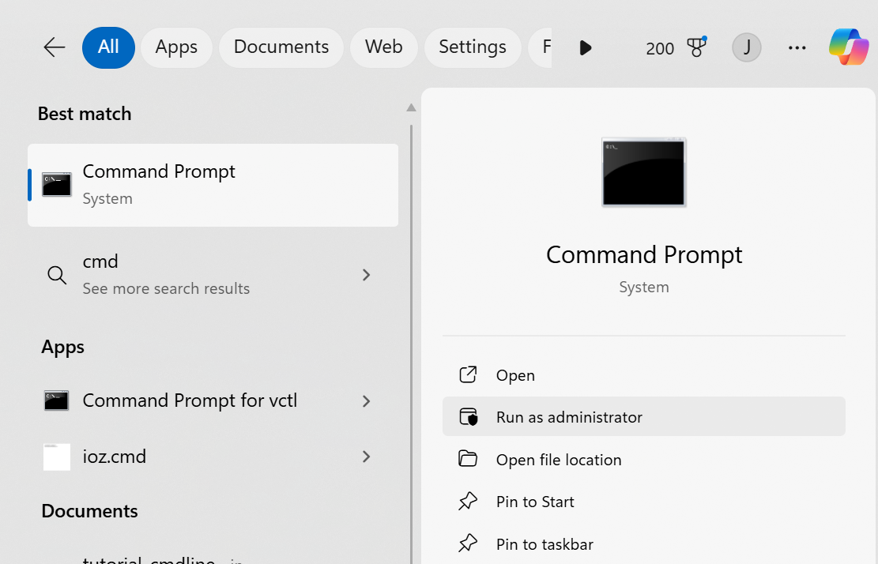This screenshot has width=878, height=564.
Task: Expand the ioz.cmd result chevron
Action: click(366, 457)
